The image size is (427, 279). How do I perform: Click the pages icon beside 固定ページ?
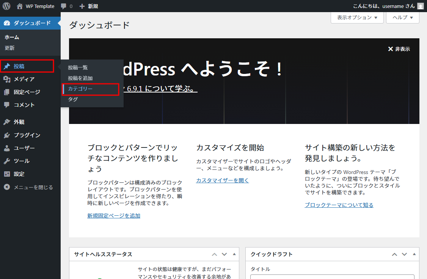(x=7, y=92)
